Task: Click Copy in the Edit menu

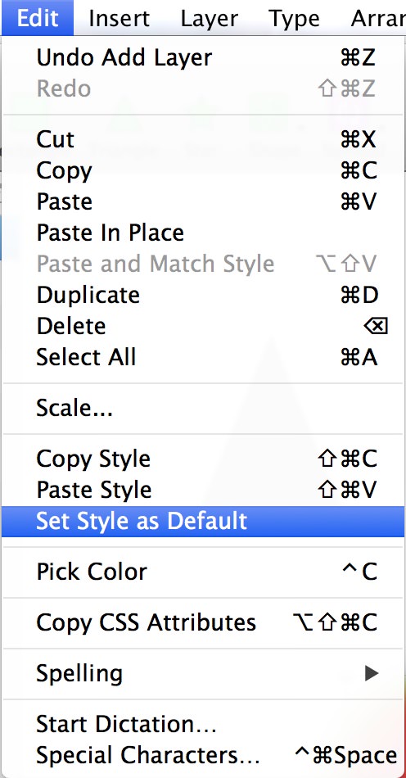Action: point(203,170)
